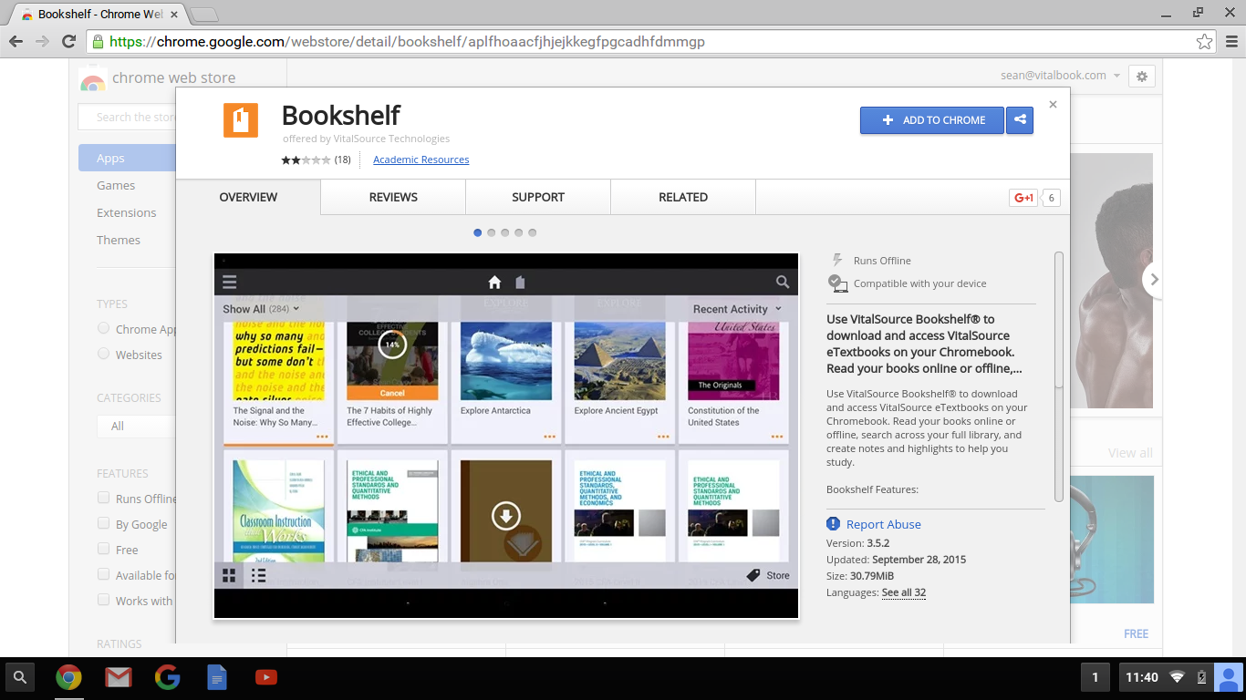
Task: Click the Search the store input field
Action: tap(127, 117)
